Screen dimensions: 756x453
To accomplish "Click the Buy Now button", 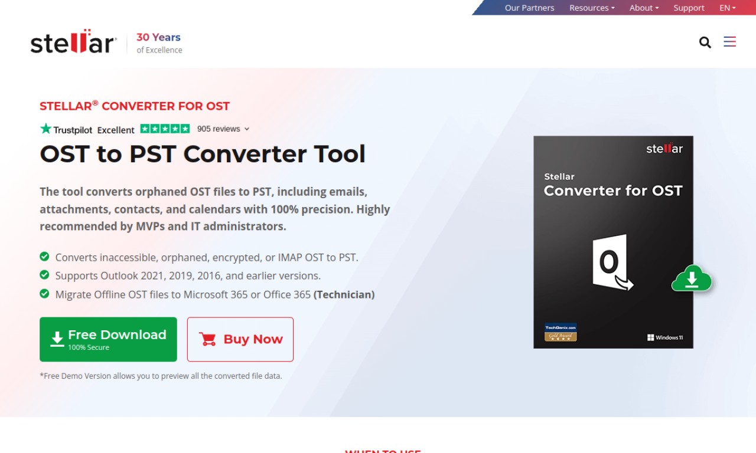I will coord(240,339).
